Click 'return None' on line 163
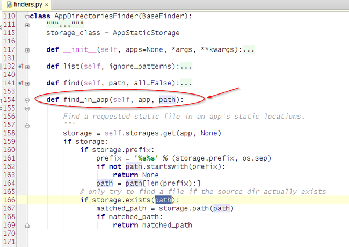Screen dimensions: 349x247 [x=136, y=175]
